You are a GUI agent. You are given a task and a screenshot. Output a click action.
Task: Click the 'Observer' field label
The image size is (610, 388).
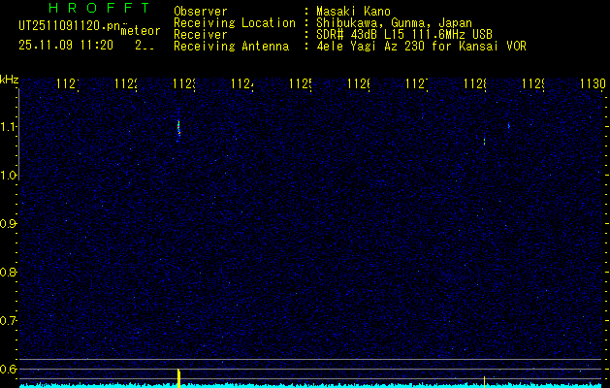click(x=201, y=12)
